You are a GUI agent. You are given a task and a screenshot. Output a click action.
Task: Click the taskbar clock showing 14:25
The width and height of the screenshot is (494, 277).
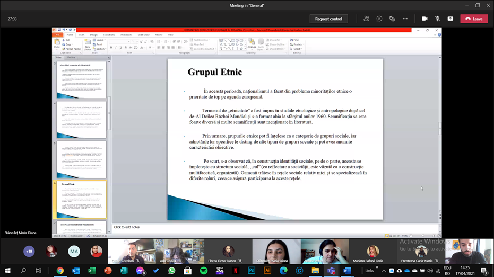465,271
